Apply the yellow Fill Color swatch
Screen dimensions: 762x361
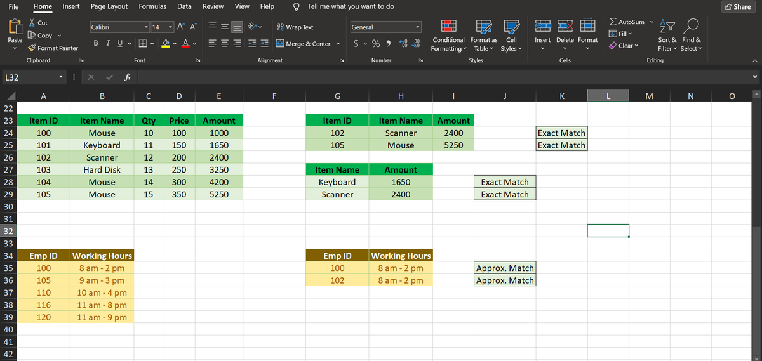(166, 44)
